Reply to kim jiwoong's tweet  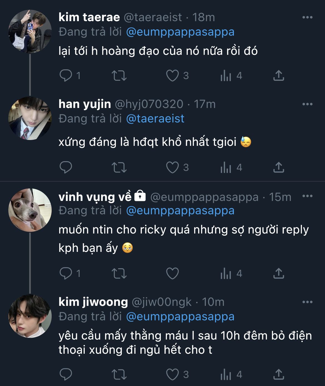tap(66, 374)
